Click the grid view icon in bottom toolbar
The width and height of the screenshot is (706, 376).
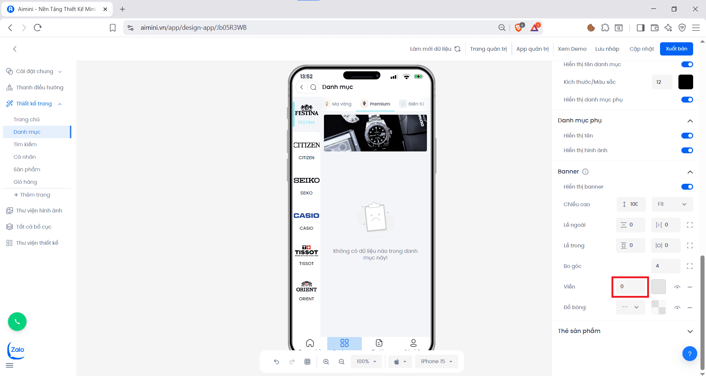(x=307, y=362)
